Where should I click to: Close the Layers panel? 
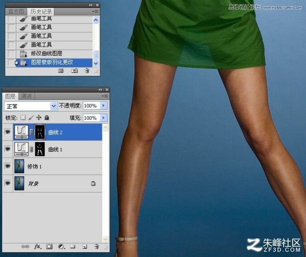click(x=107, y=90)
